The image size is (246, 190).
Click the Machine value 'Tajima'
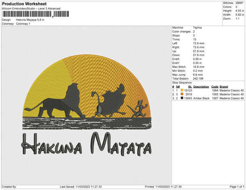point(197,27)
